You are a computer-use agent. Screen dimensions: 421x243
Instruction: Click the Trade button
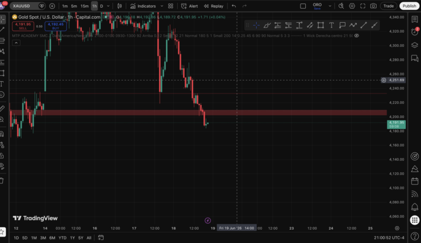tap(388, 6)
